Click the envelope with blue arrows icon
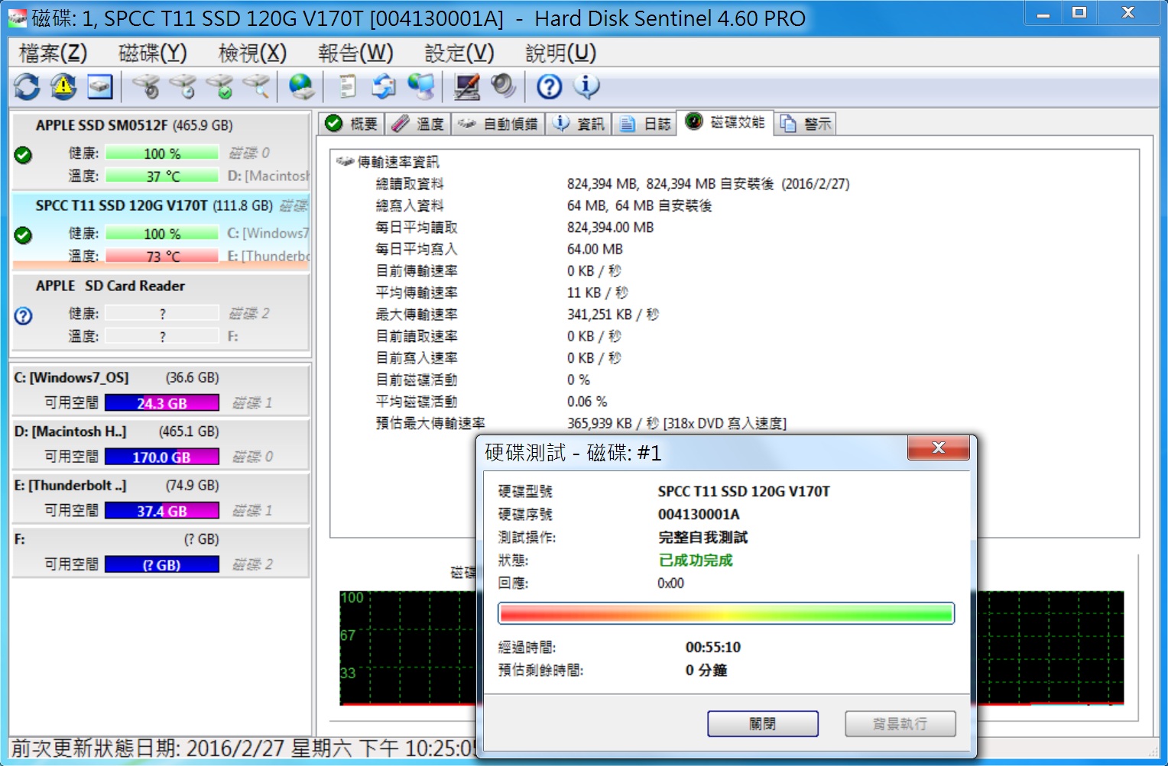The width and height of the screenshot is (1168, 766). 384,86
